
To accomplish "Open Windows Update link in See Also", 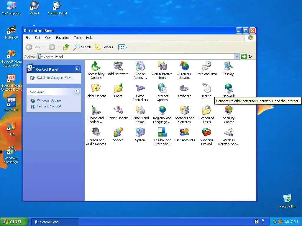I will [x=49, y=100].
